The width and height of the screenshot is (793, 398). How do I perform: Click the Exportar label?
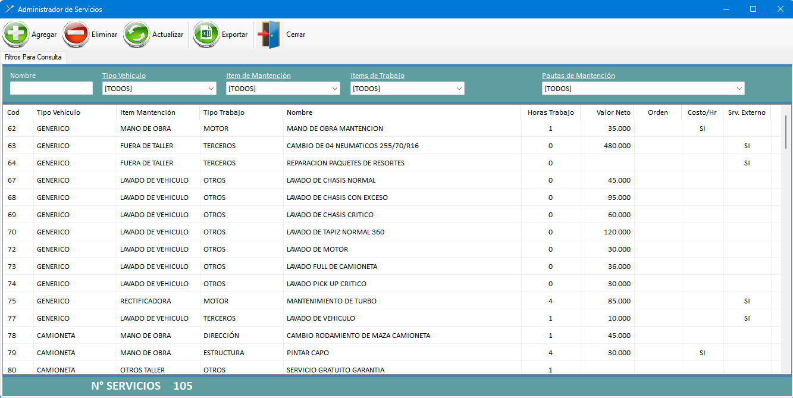[x=234, y=35]
